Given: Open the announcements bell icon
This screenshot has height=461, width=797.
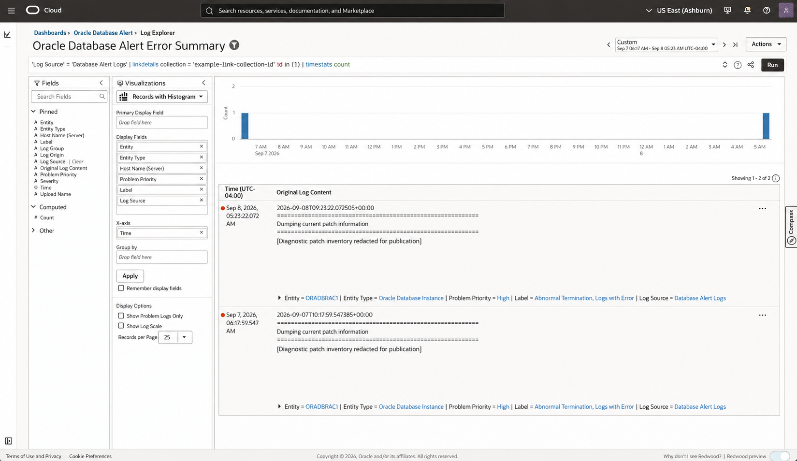Looking at the screenshot, I should [747, 10].
